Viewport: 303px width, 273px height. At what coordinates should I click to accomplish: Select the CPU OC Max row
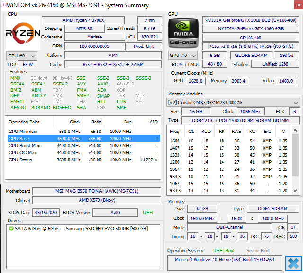(84, 153)
